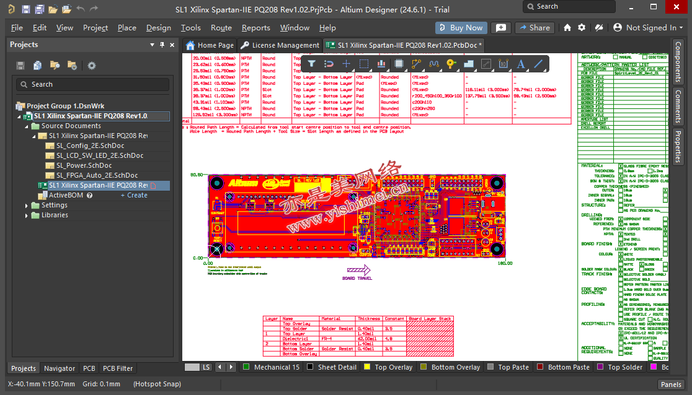Click the feedback chat icon button
692x395 pixels.
501,28
